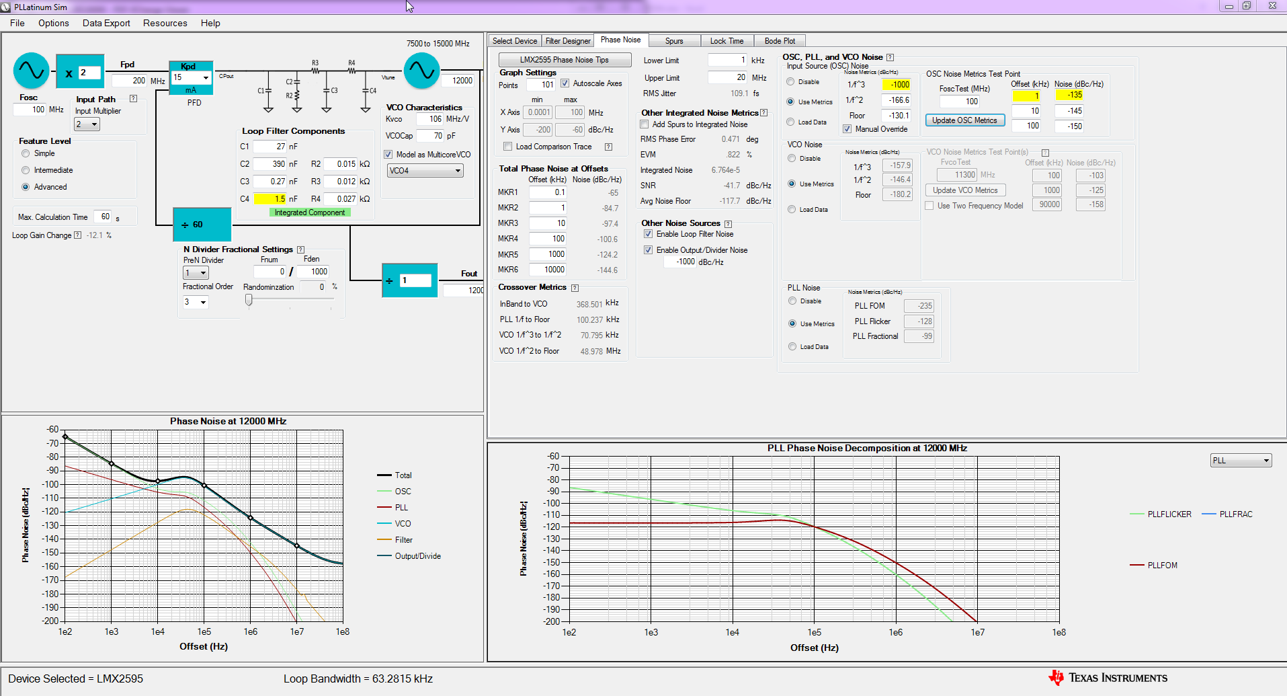The height and width of the screenshot is (696, 1287).
Task: Select the Simple feature level
Action: pyautogui.click(x=26, y=153)
